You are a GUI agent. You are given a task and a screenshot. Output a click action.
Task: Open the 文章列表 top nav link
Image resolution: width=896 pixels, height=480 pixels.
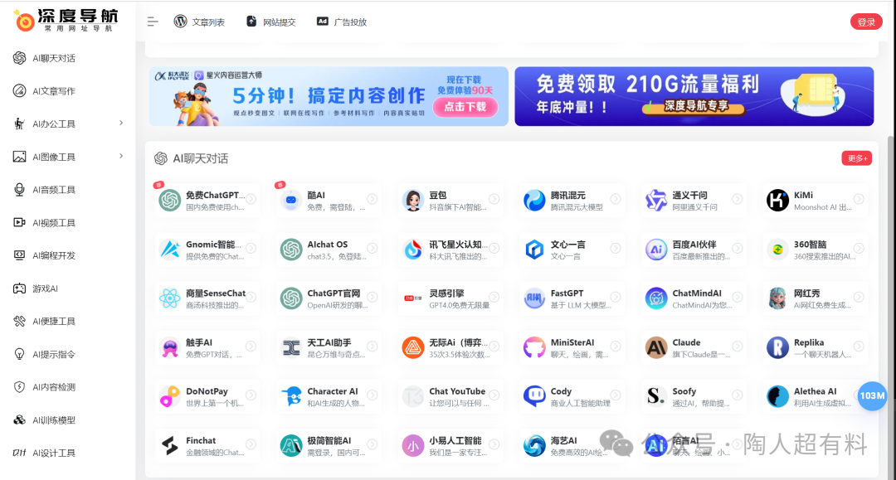[199, 22]
